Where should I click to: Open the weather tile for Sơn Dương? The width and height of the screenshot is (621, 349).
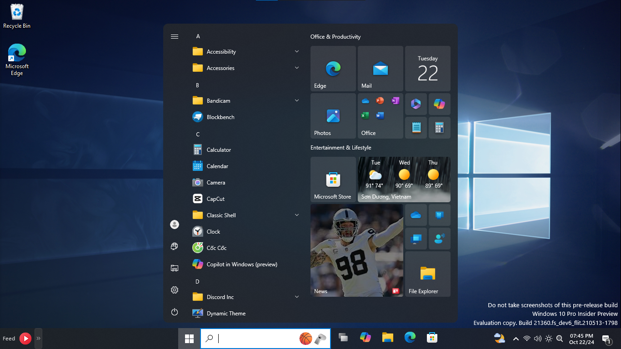pyautogui.click(x=404, y=179)
